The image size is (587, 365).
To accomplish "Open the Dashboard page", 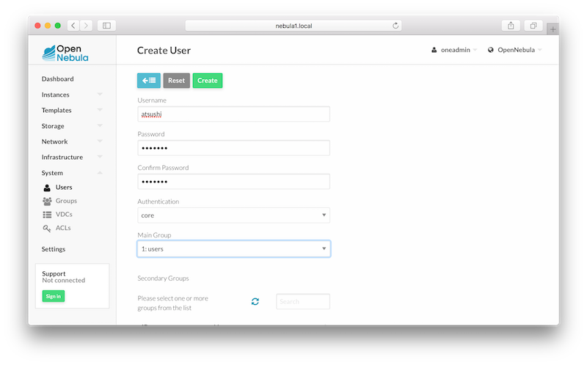I will coord(57,79).
